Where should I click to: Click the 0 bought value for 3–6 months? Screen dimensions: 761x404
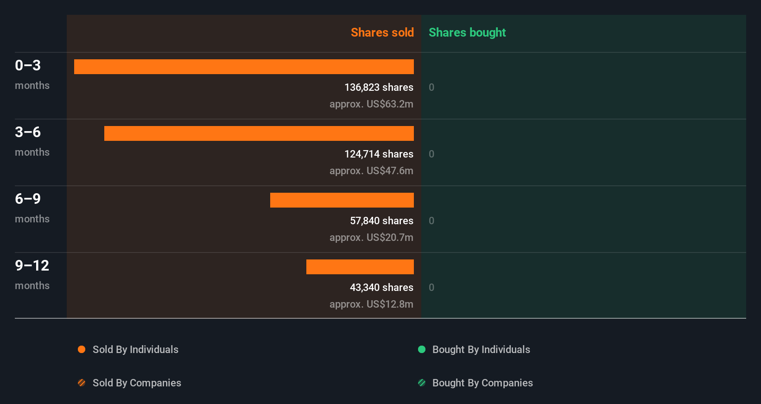pos(431,154)
